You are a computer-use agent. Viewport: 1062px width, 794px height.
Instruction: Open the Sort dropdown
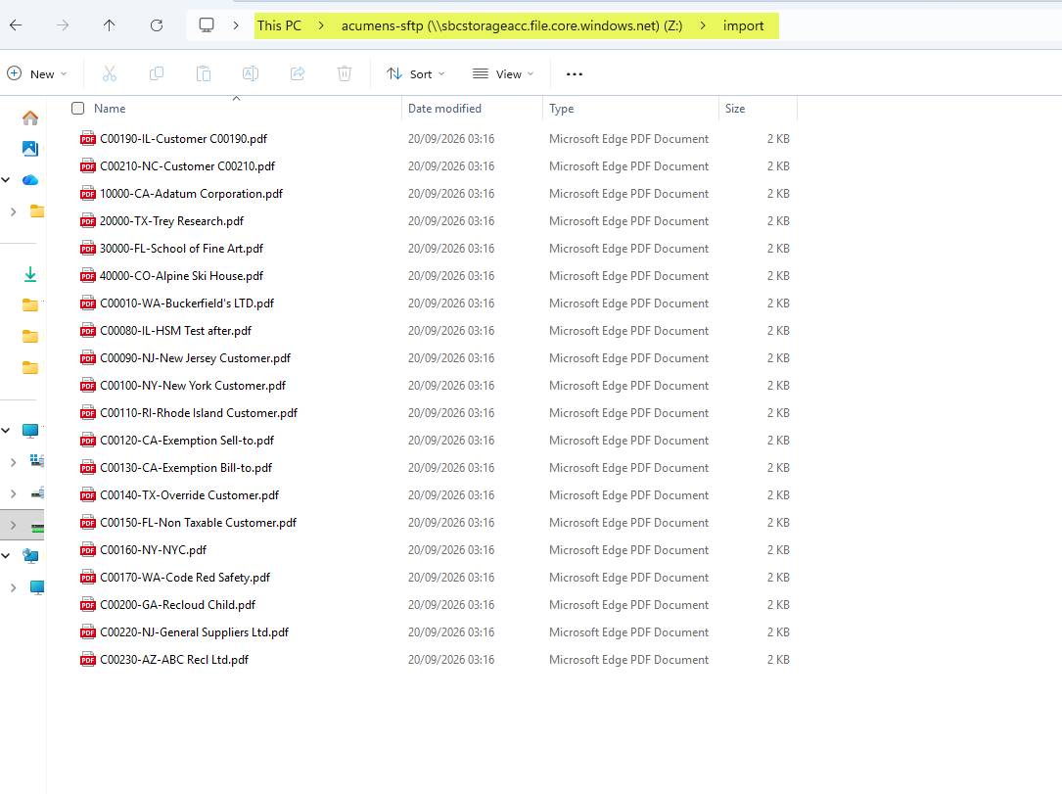[415, 73]
